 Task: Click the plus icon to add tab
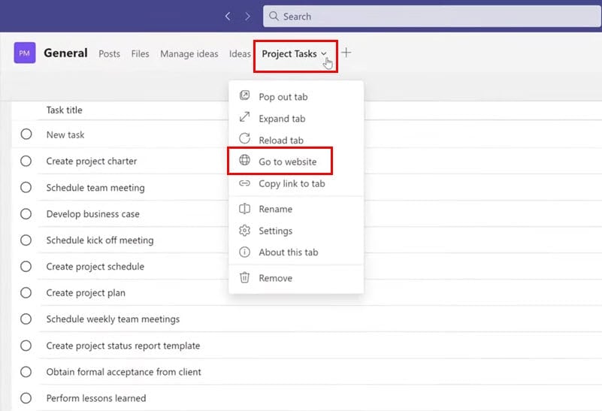tap(346, 53)
